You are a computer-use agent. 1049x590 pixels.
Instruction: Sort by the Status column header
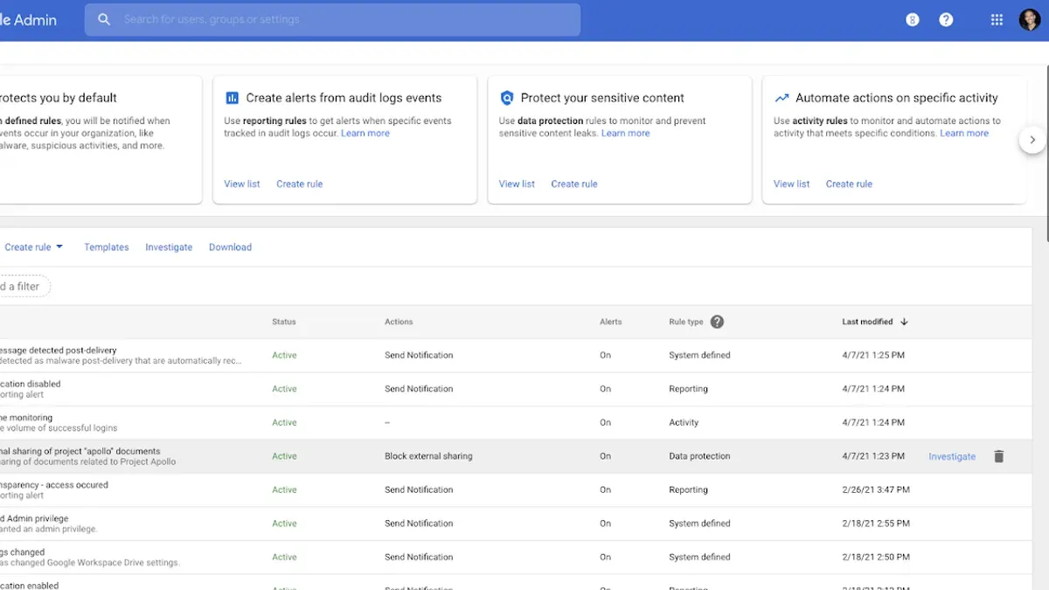(284, 322)
